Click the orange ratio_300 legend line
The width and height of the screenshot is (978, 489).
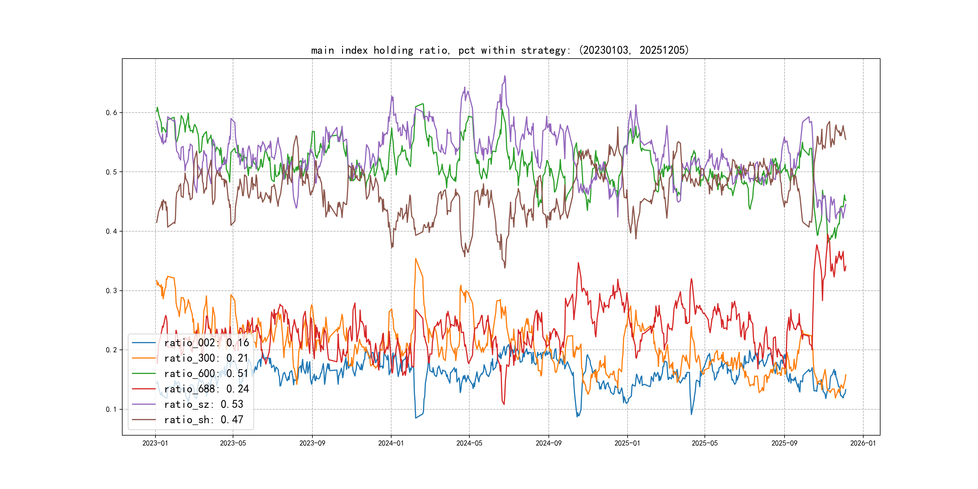144,358
